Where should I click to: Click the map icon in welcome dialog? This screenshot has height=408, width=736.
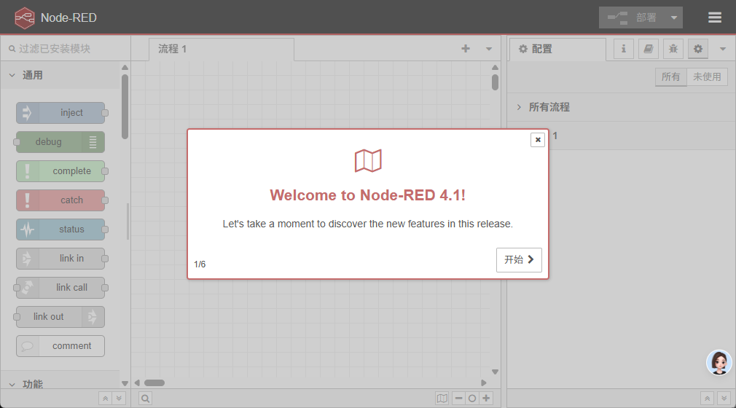point(368,161)
